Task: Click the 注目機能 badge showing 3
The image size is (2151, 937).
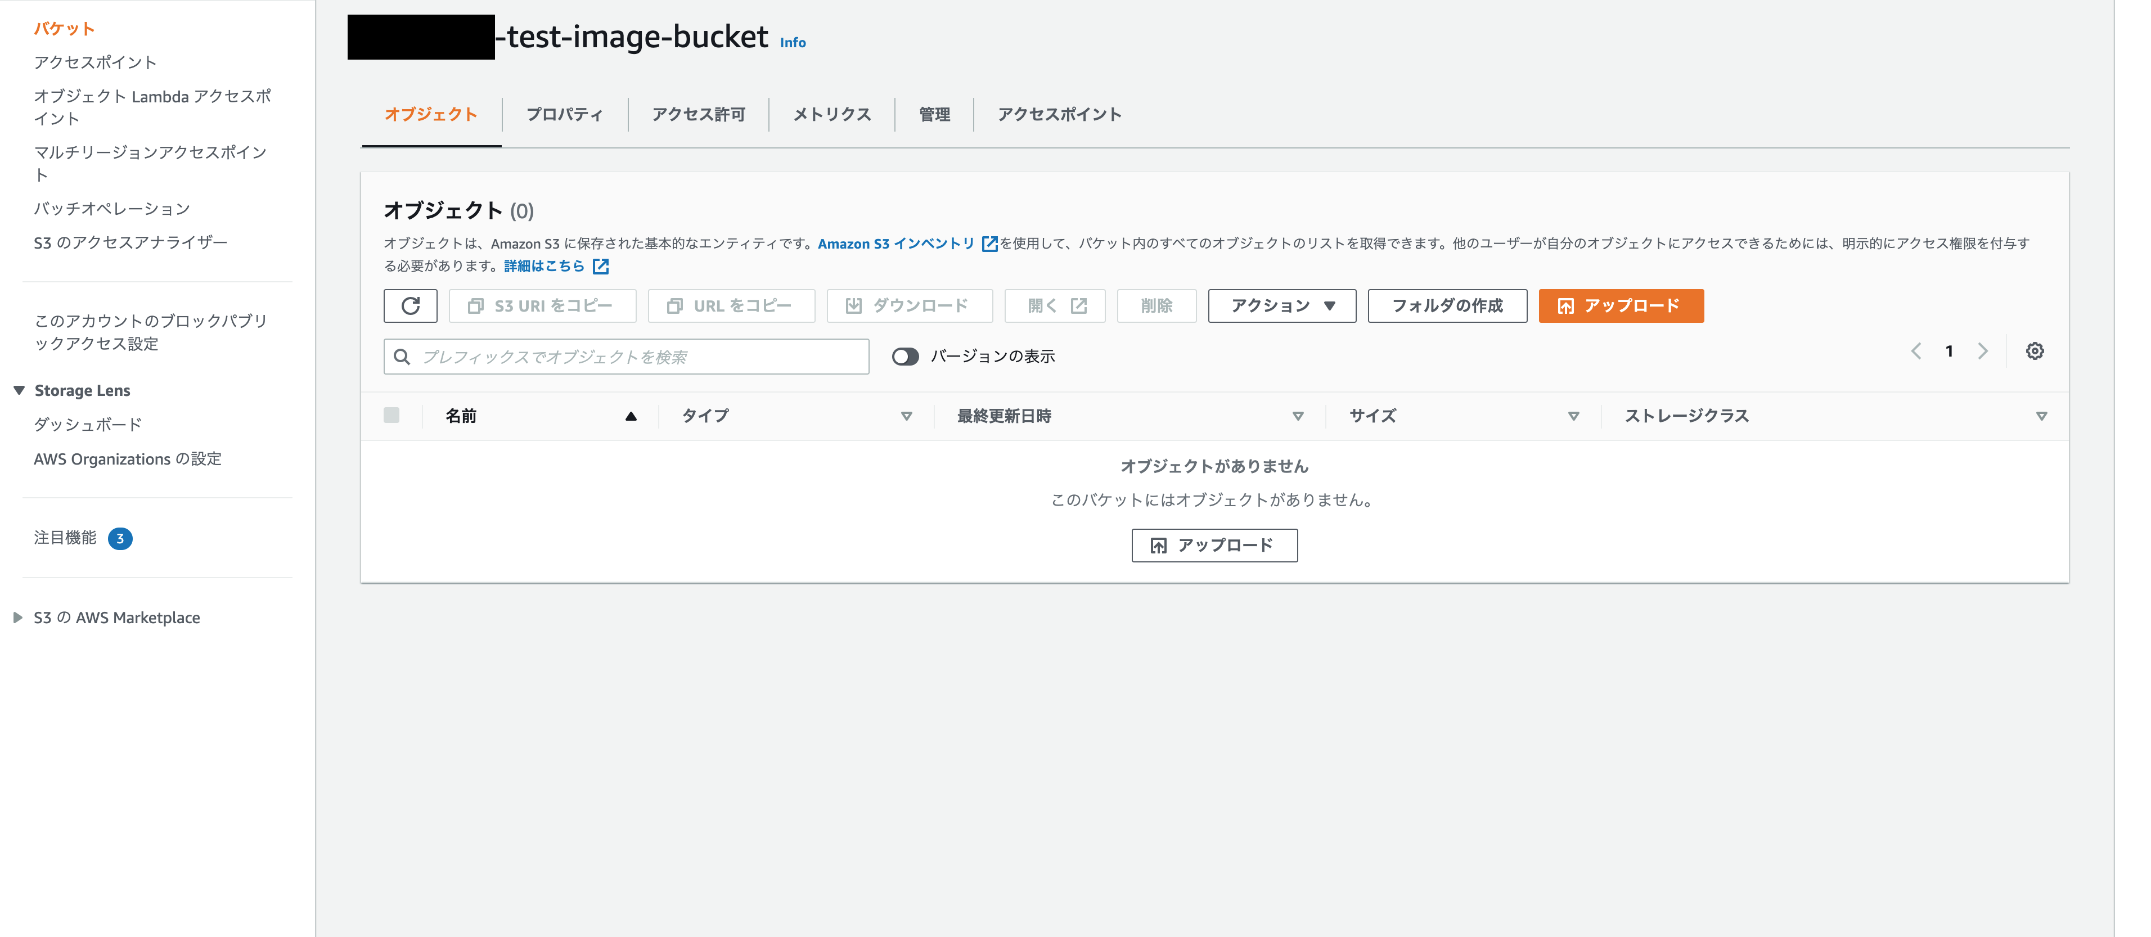Action: point(122,539)
